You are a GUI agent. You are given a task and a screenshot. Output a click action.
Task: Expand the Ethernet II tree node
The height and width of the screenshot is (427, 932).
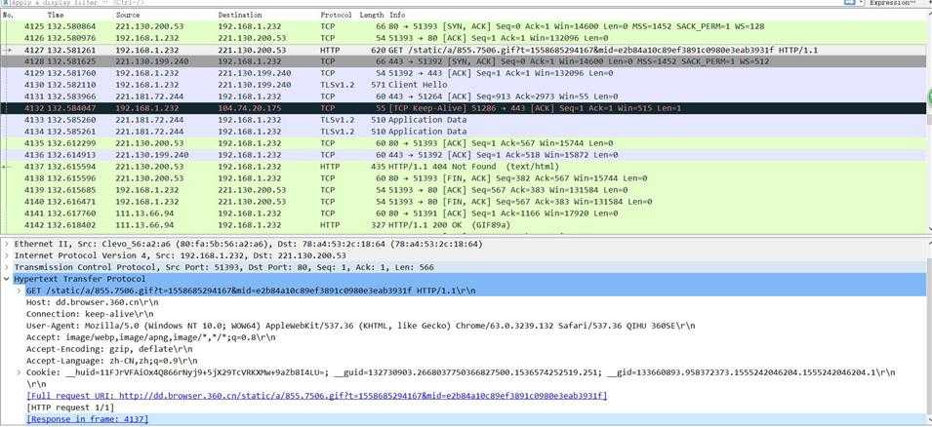(x=7, y=244)
